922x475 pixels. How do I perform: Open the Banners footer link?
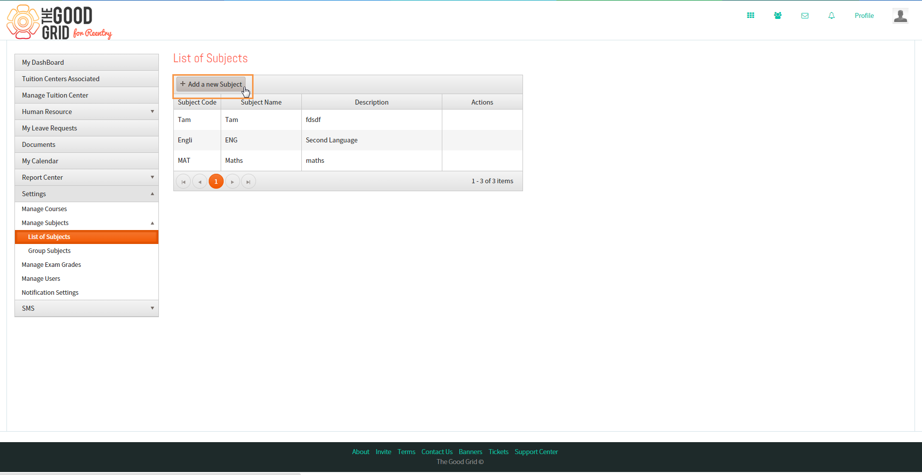pos(470,452)
